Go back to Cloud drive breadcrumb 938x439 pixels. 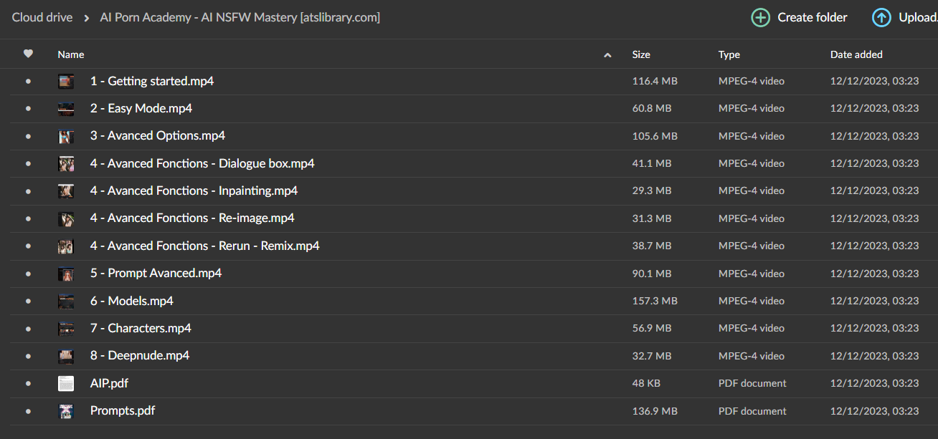click(x=42, y=18)
